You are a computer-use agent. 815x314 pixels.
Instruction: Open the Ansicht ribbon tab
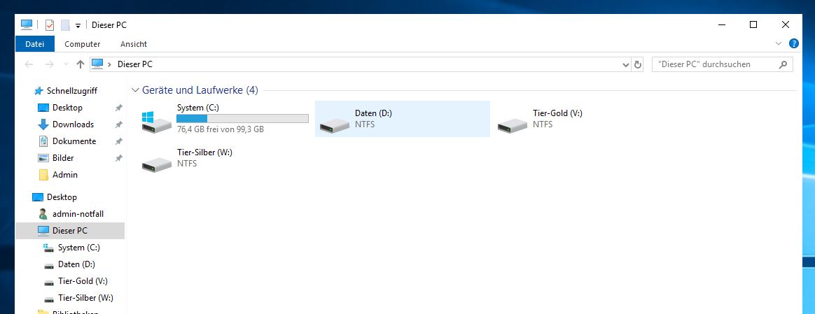pos(134,44)
